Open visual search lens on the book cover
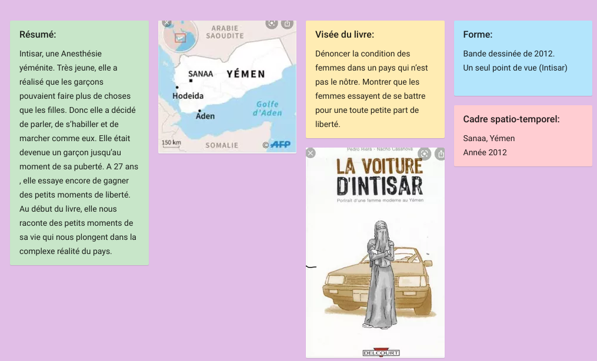This screenshot has height=361, width=597. pyautogui.click(x=424, y=153)
